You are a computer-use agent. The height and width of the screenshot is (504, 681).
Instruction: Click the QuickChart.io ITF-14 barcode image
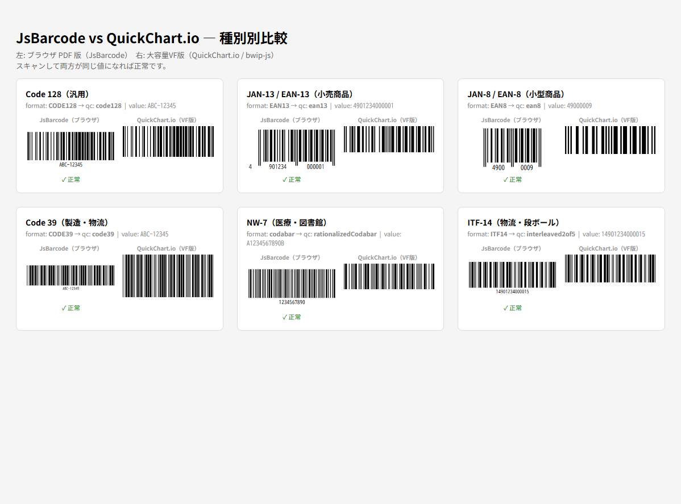(x=610, y=269)
